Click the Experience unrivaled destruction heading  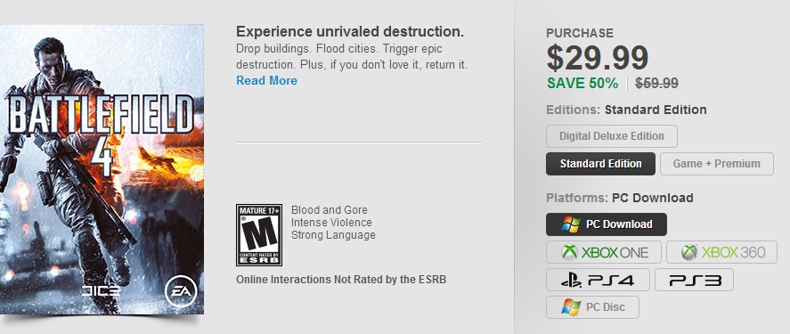(x=350, y=32)
